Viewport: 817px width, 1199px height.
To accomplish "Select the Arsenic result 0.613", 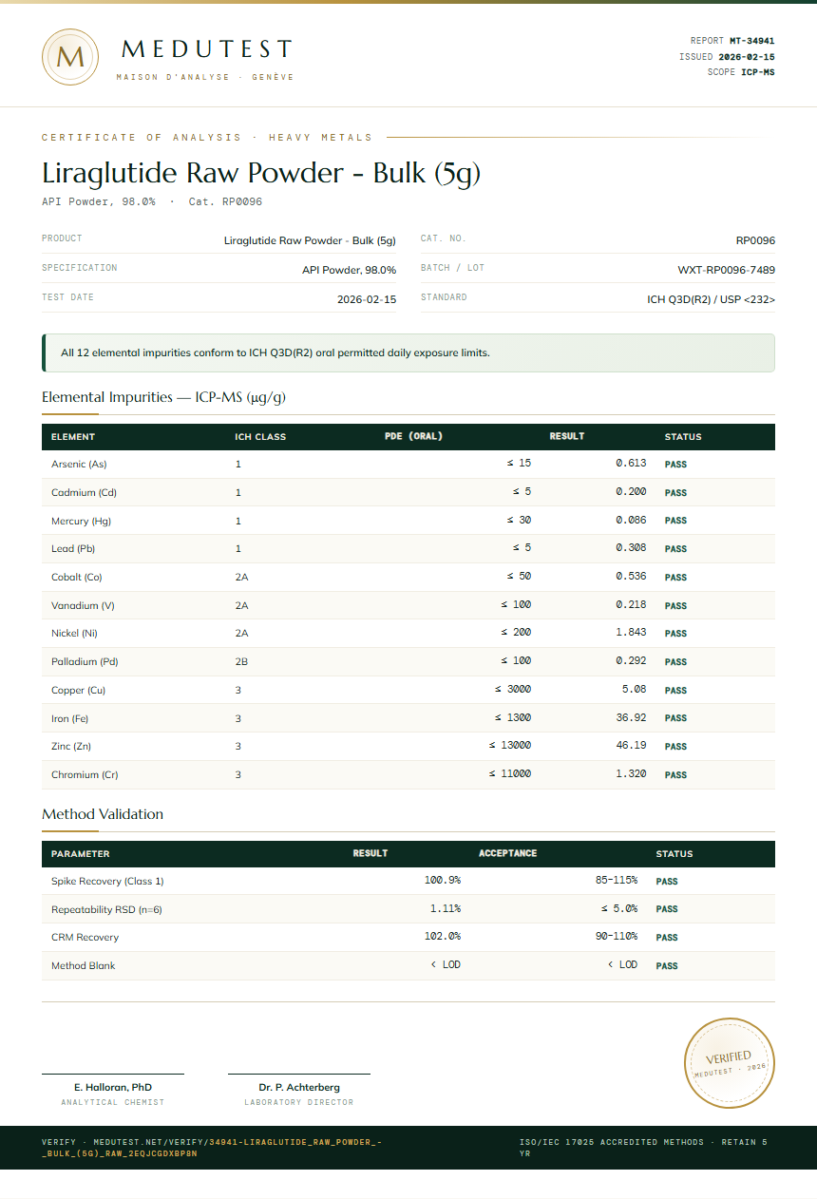I will click(x=631, y=464).
